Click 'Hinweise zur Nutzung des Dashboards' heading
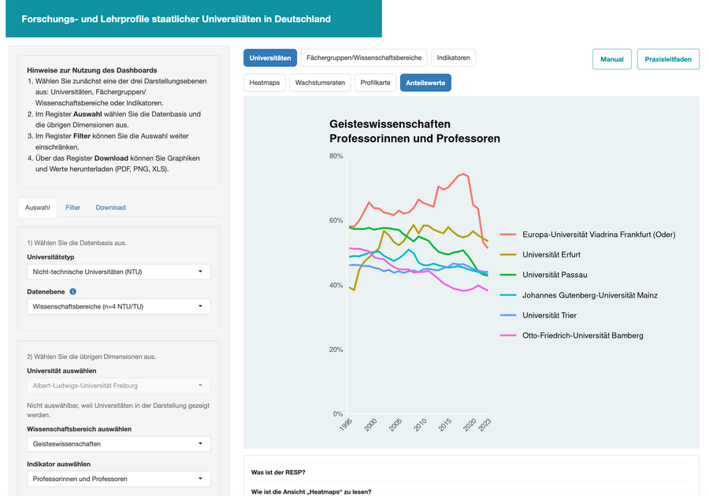The image size is (709, 496). point(92,71)
